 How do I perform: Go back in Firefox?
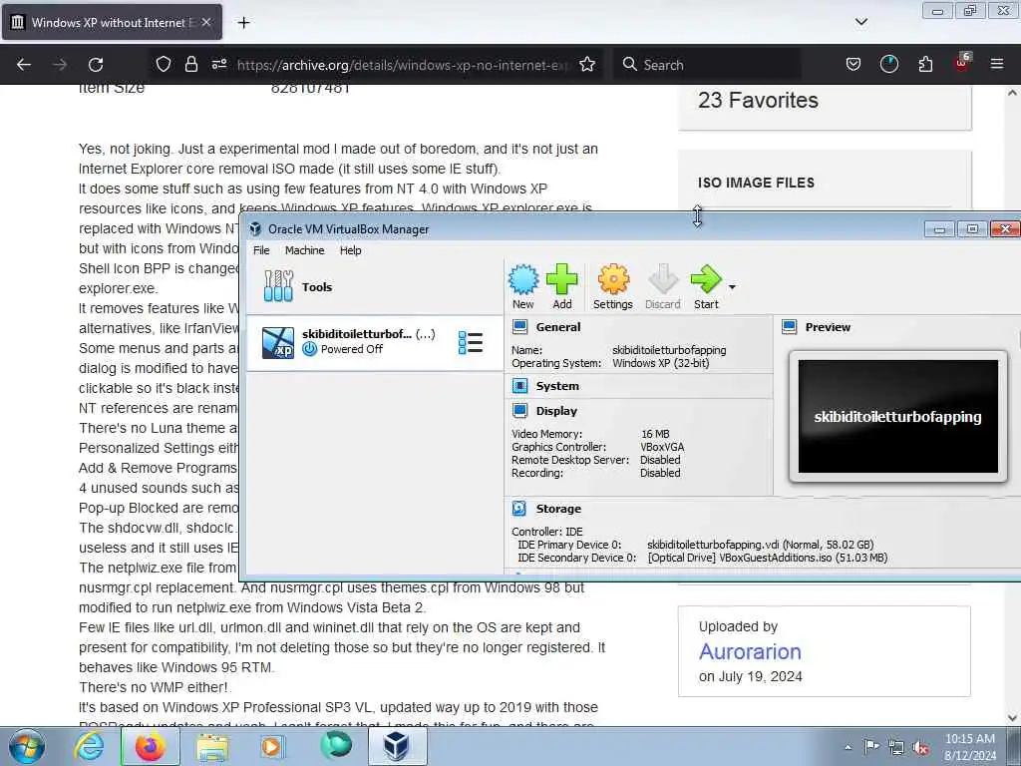point(24,65)
